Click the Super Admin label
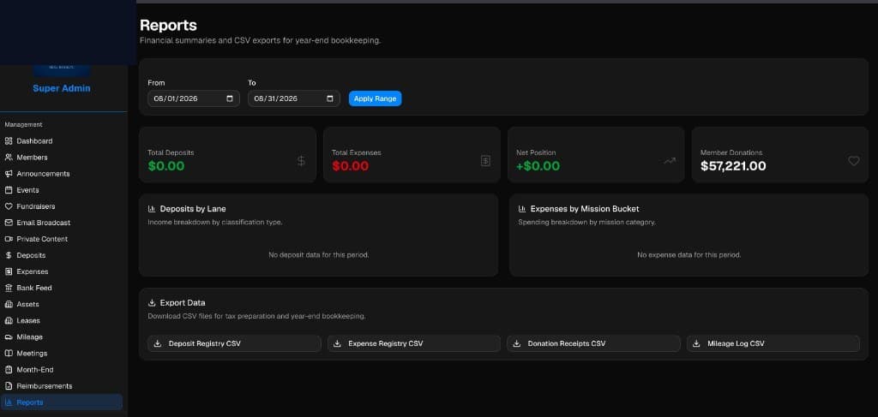 [62, 88]
